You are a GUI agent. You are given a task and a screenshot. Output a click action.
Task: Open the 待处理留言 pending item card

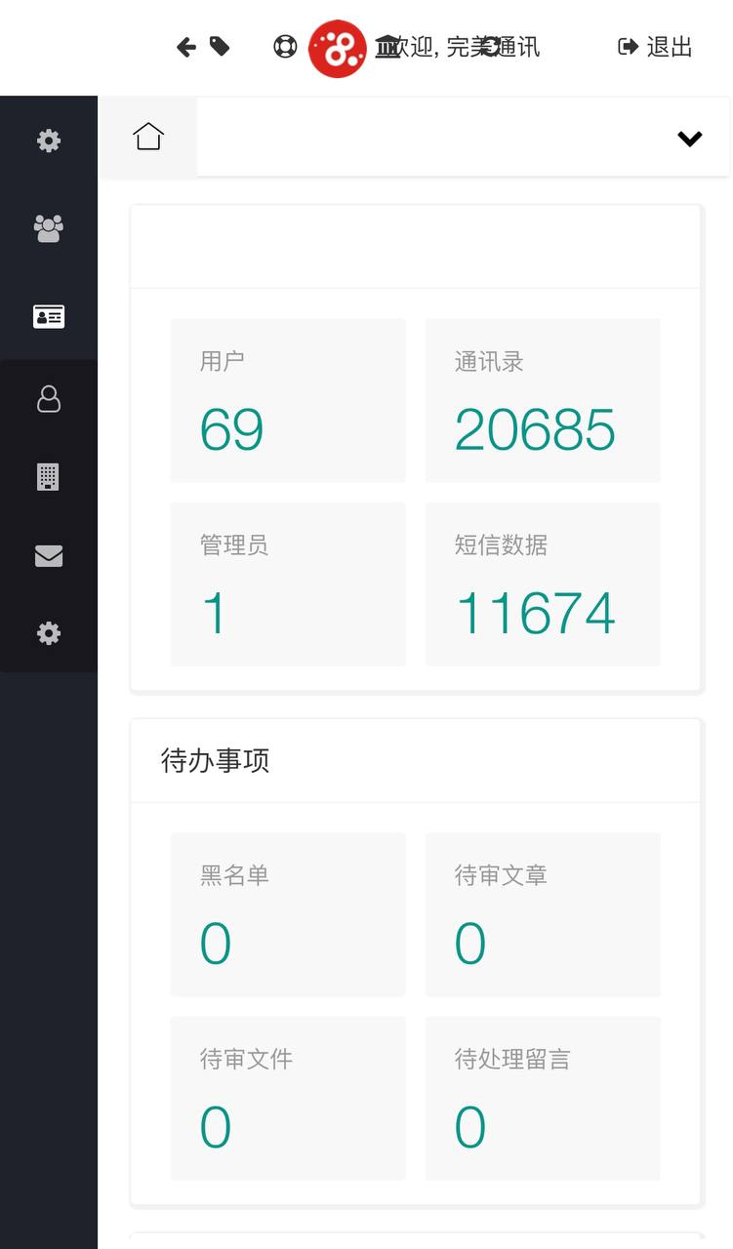(x=543, y=1098)
